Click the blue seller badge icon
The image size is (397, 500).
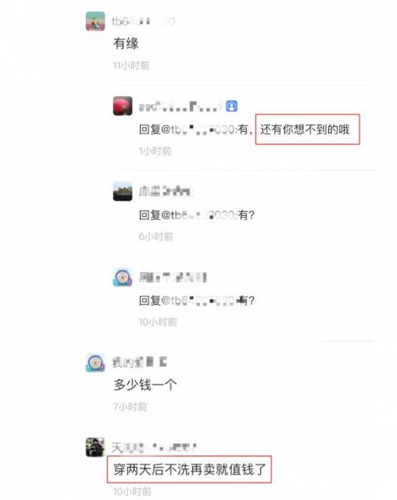click(x=232, y=106)
